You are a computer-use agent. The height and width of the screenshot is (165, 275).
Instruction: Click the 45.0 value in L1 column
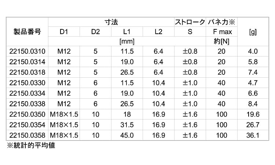127,136
